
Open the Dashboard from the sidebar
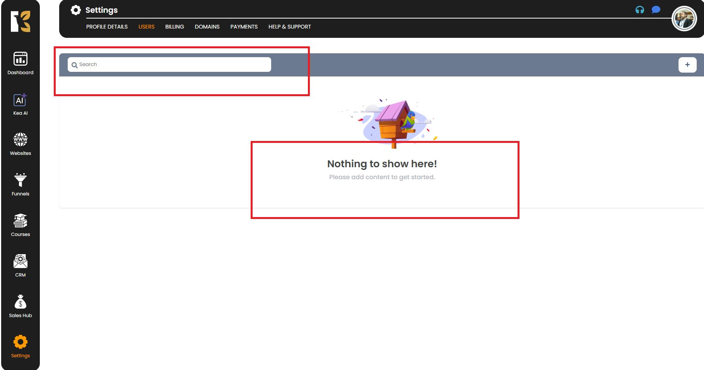(21, 63)
